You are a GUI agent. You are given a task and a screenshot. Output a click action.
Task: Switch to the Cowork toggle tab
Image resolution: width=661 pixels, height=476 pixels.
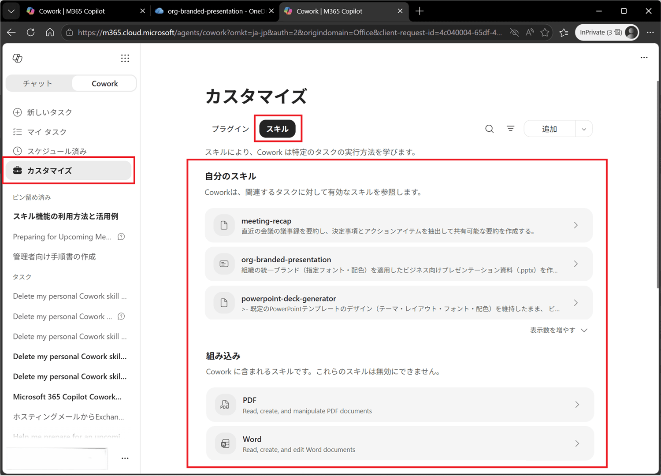(104, 83)
